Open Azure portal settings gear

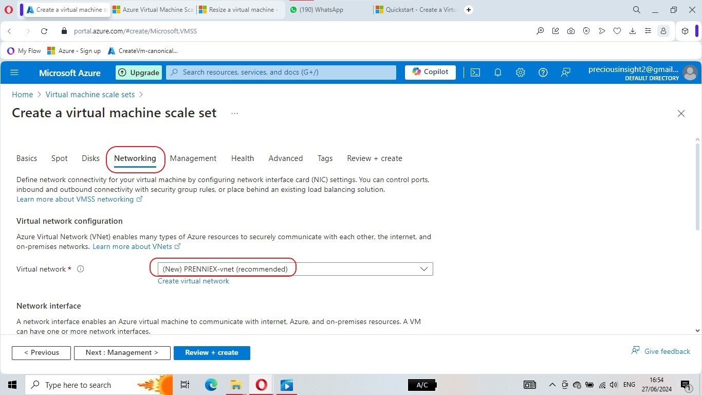tap(520, 73)
